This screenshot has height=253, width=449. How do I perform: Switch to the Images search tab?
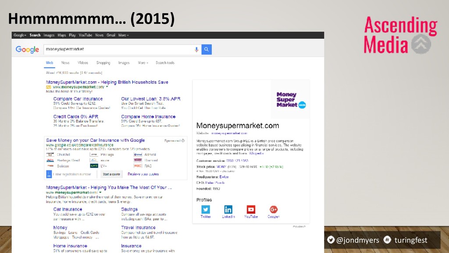[124, 63]
